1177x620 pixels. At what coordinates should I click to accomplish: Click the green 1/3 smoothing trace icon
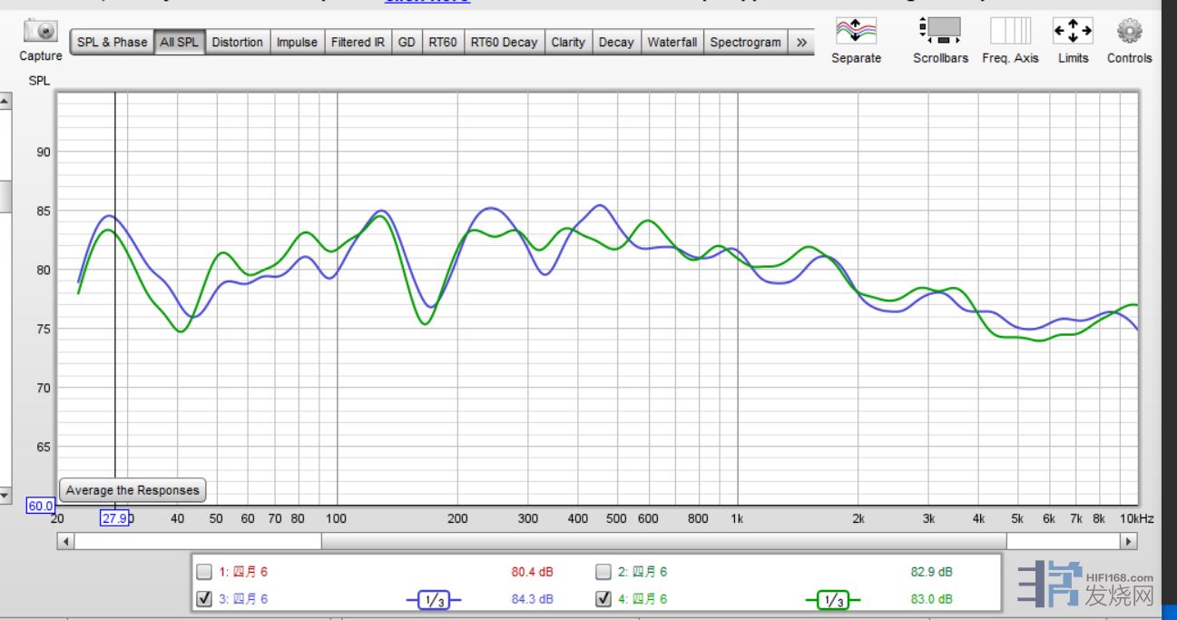click(832, 600)
